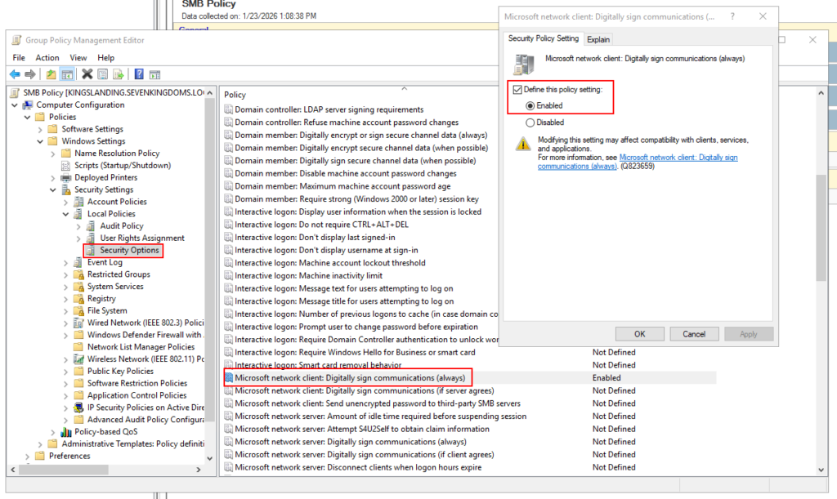Uncheck Define this policy setting checkbox
The width and height of the screenshot is (837, 499).
coord(517,89)
